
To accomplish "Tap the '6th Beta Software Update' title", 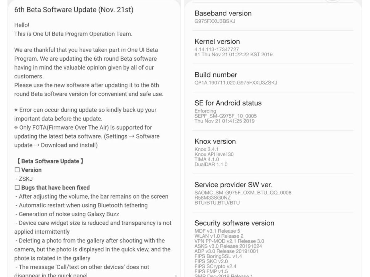I will 74,10.
